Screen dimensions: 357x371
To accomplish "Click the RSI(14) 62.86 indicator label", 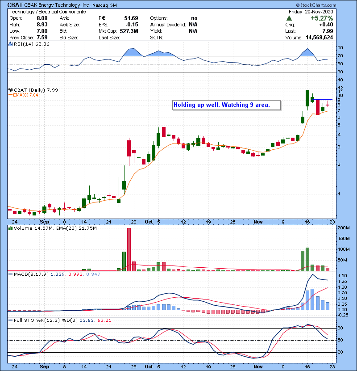I will click(x=31, y=44).
